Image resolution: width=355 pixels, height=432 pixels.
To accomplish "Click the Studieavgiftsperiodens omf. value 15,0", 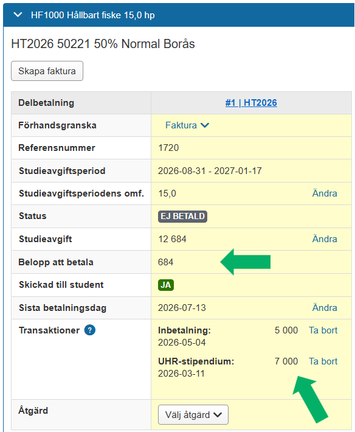I will (x=167, y=193).
